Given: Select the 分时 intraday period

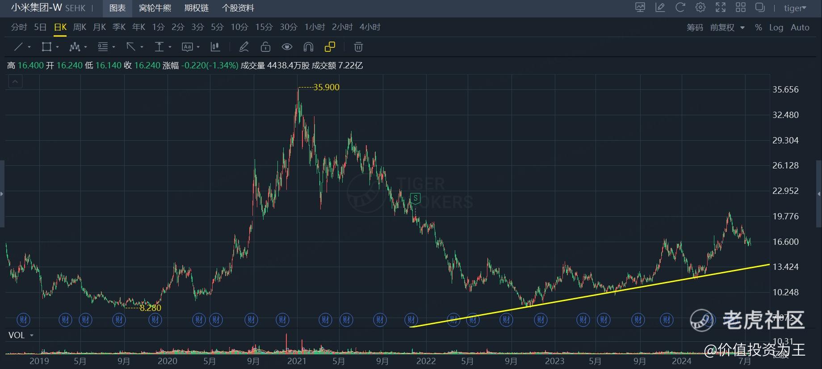Looking at the screenshot, I should point(19,27).
